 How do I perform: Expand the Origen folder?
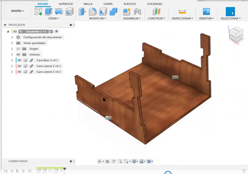[12, 49]
